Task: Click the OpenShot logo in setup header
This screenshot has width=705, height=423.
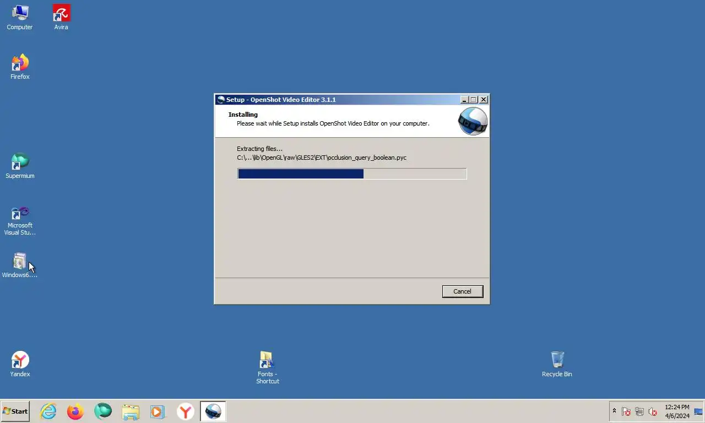Action: (x=473, y=121)
